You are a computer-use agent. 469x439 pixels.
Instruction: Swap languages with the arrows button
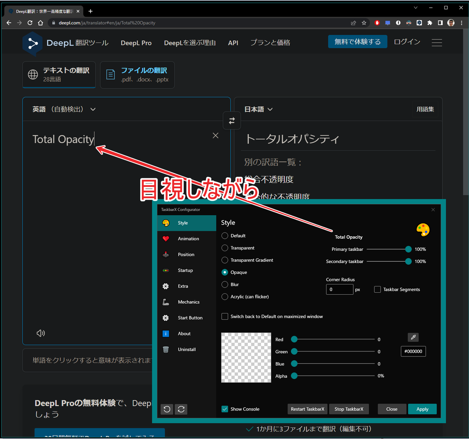click(232, 121)
